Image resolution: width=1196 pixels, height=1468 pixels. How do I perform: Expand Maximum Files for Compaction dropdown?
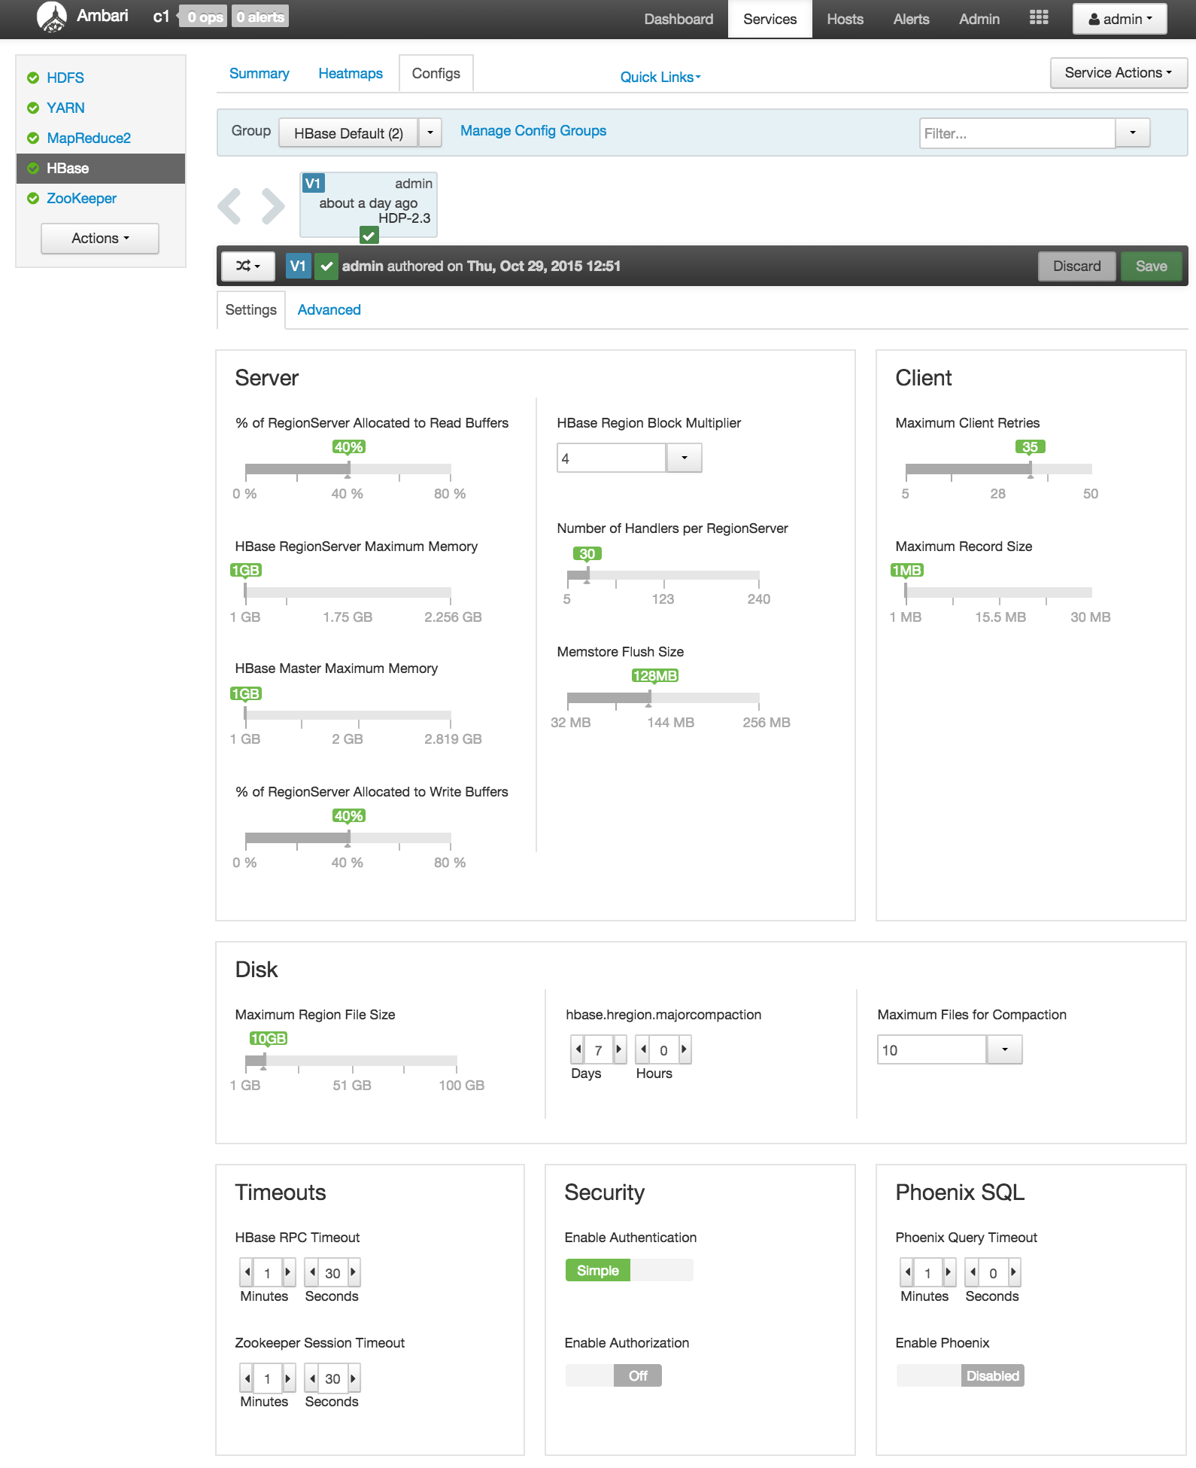(1004, 1049)
